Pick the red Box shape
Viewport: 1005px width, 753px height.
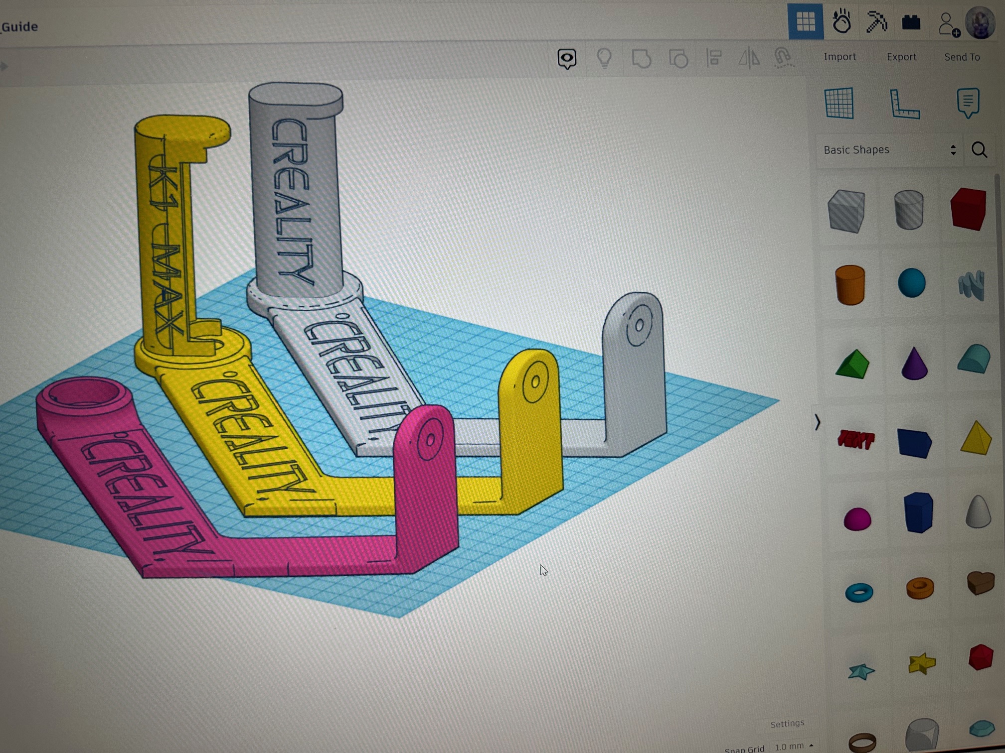968,209
